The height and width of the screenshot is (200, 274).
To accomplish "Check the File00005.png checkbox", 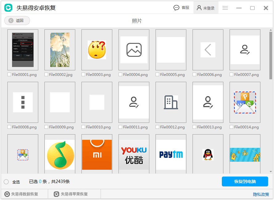I will pos(157,74).
